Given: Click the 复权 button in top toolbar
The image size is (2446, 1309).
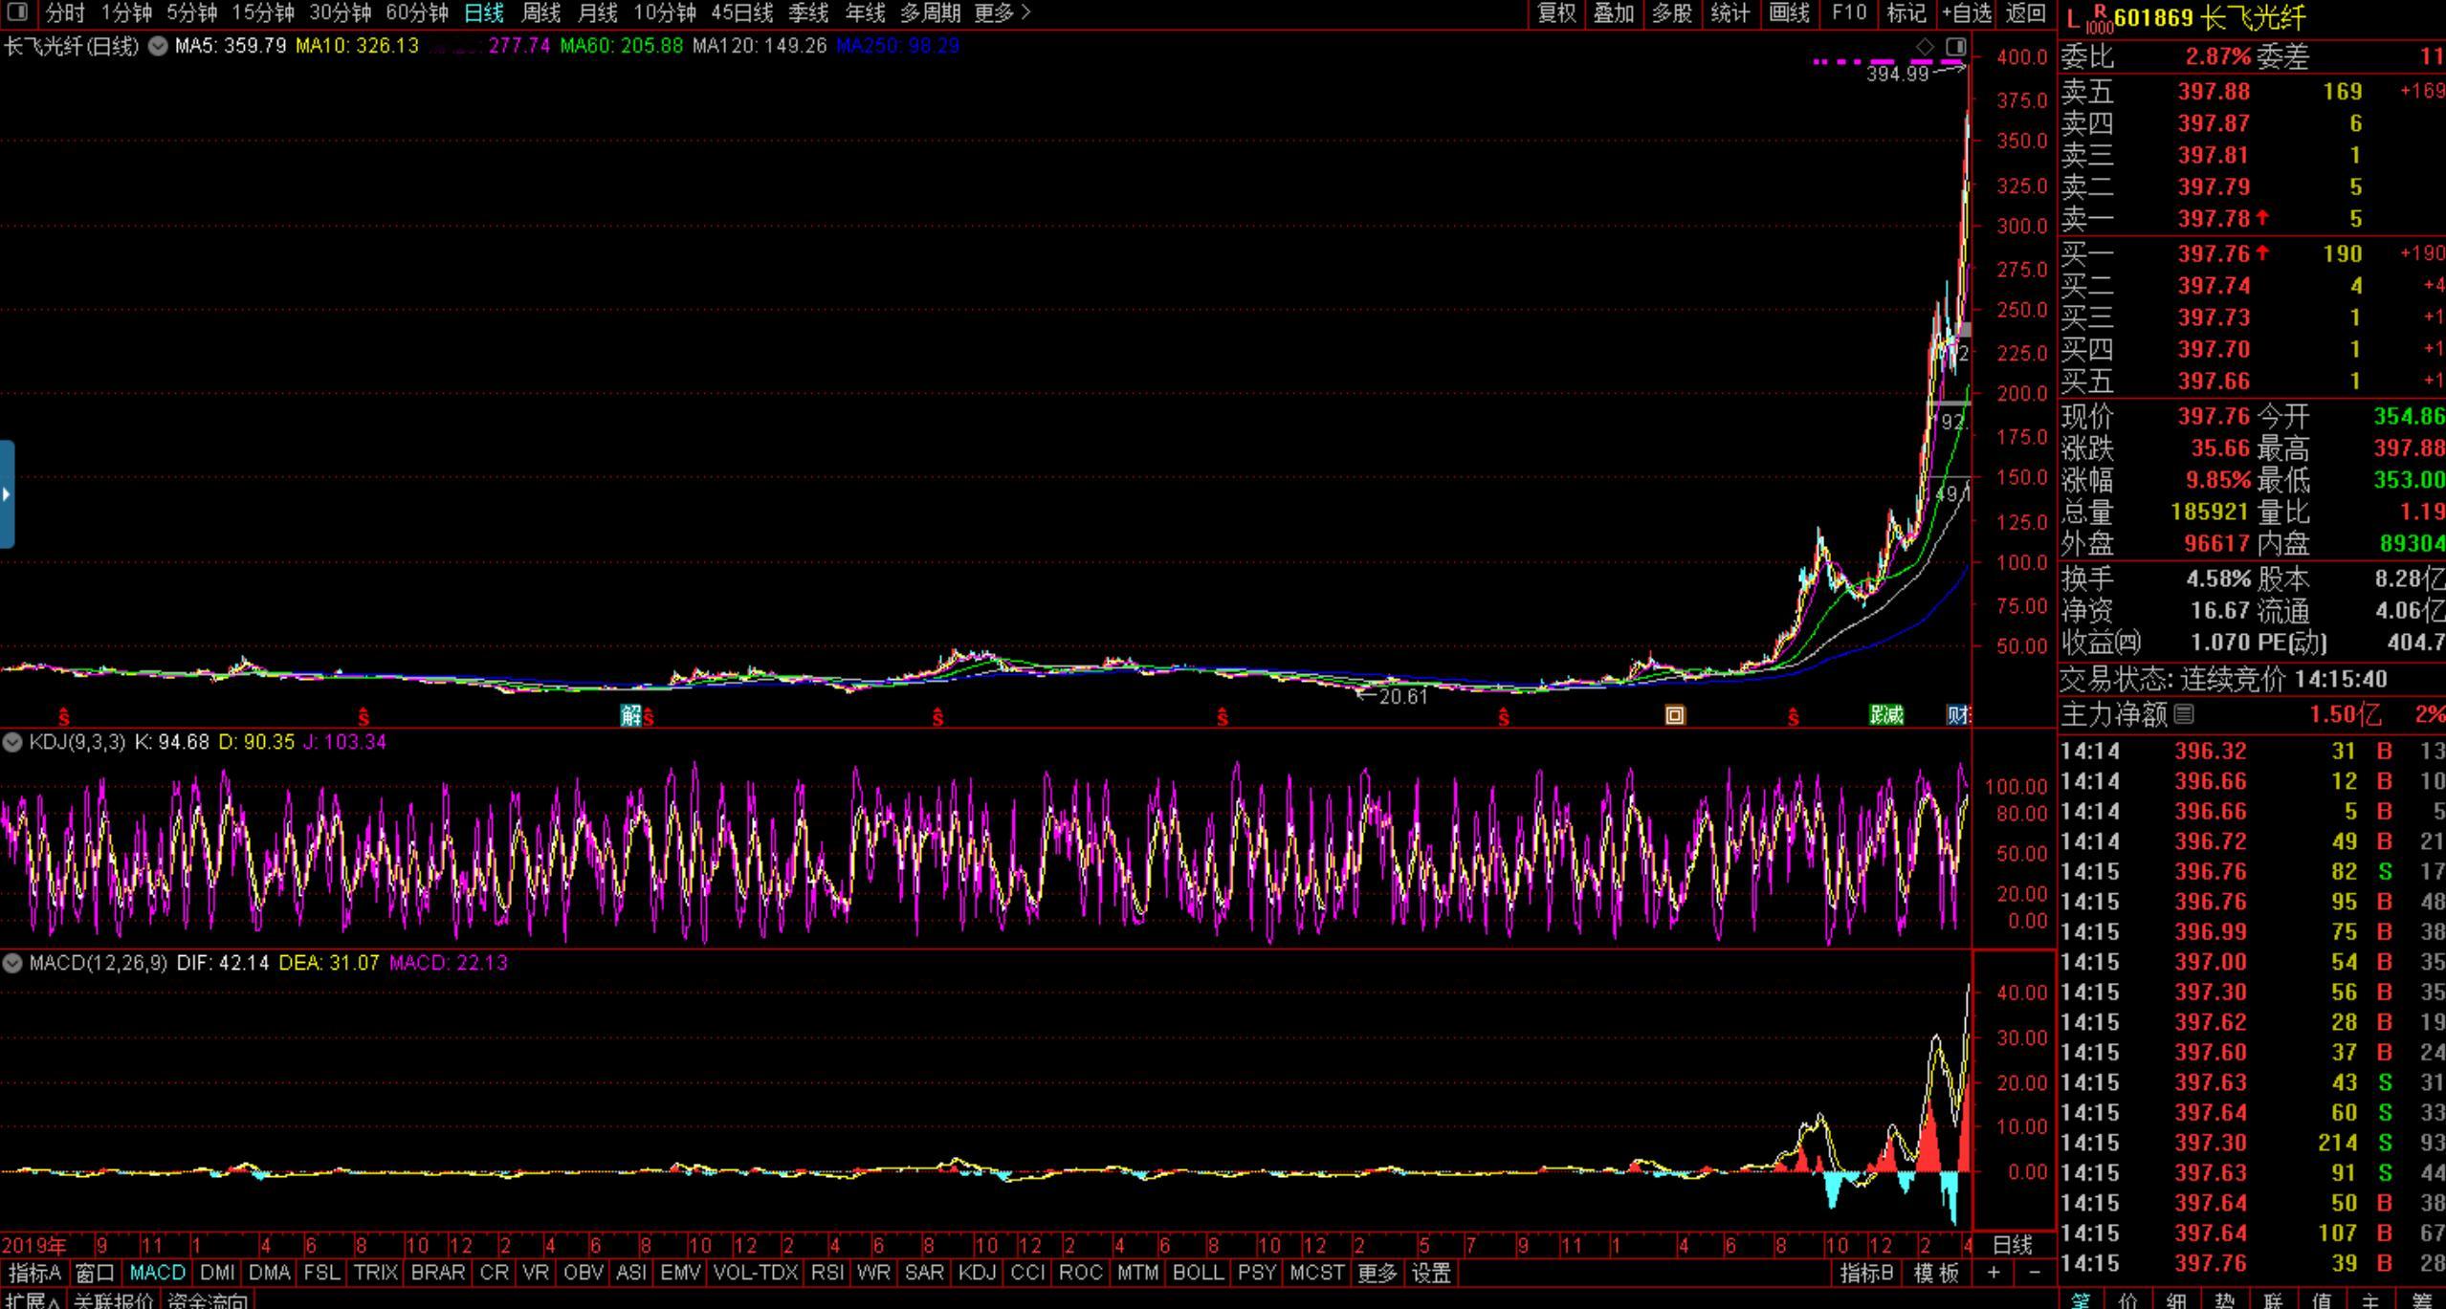Looking at the screenshot, I should click(1556, 13).
